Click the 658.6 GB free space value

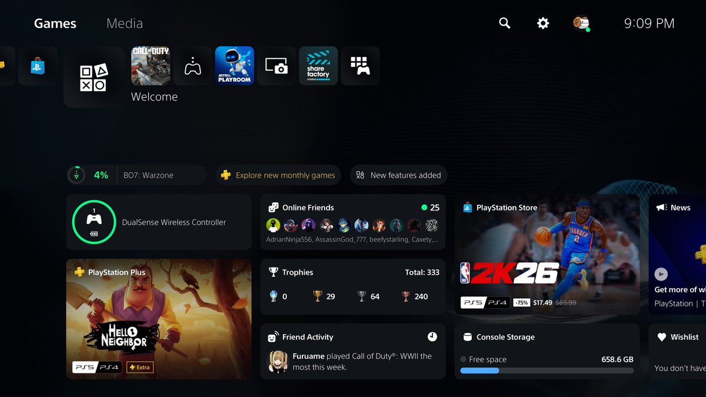click(617, 359)
